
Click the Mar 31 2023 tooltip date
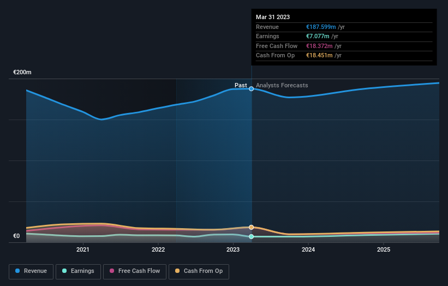(273, 17)
